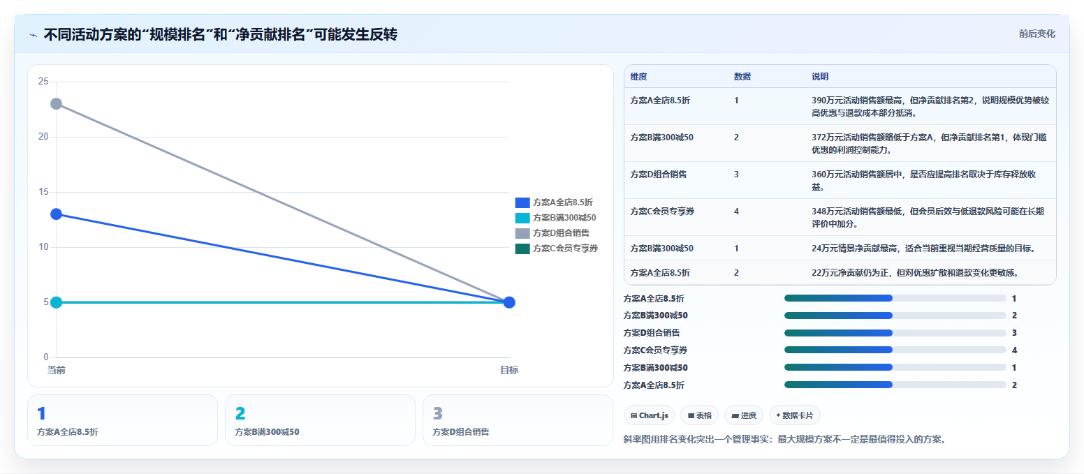The image size is (1084, 474).
Task: Select the table description starting with 24万元情景净贡献最高
Action: (x=923, y=248)
